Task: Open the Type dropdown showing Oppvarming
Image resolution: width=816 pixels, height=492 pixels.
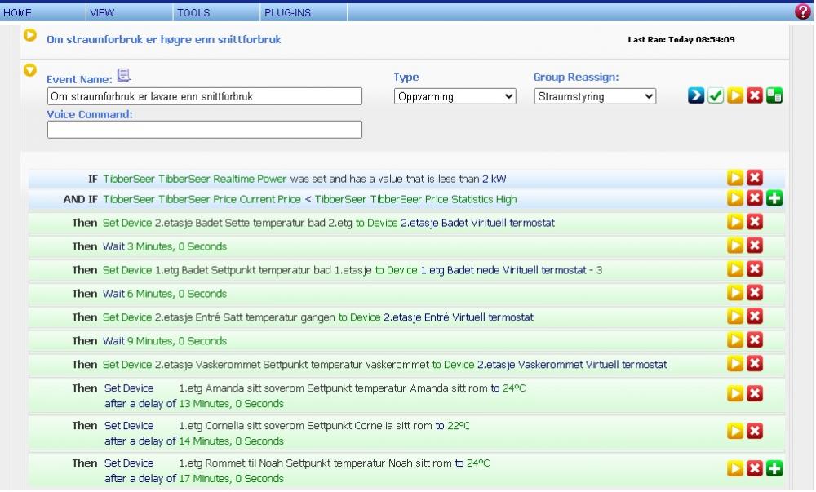Action: point(455,96)
